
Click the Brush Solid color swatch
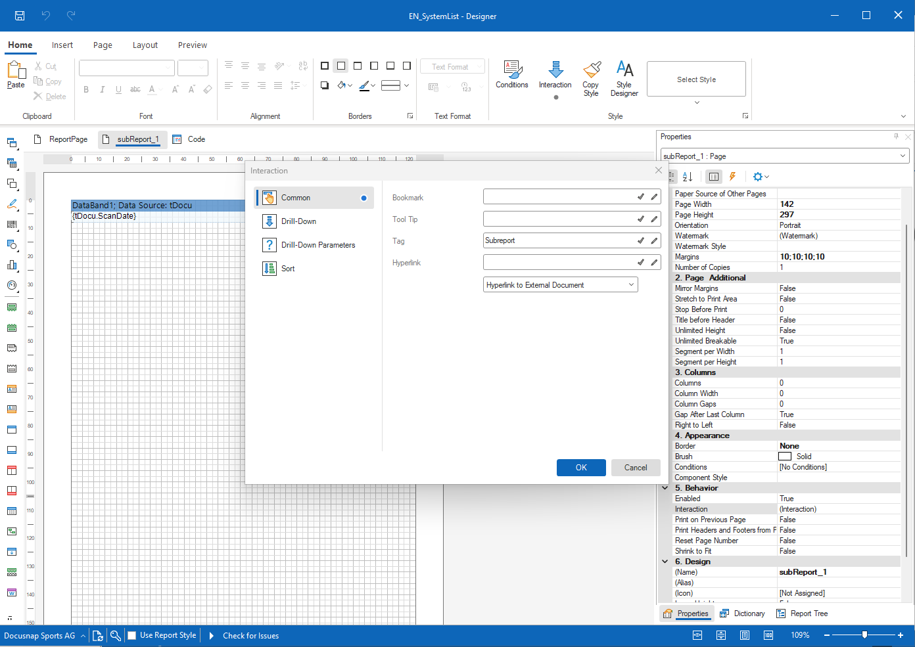pos(785,457)
